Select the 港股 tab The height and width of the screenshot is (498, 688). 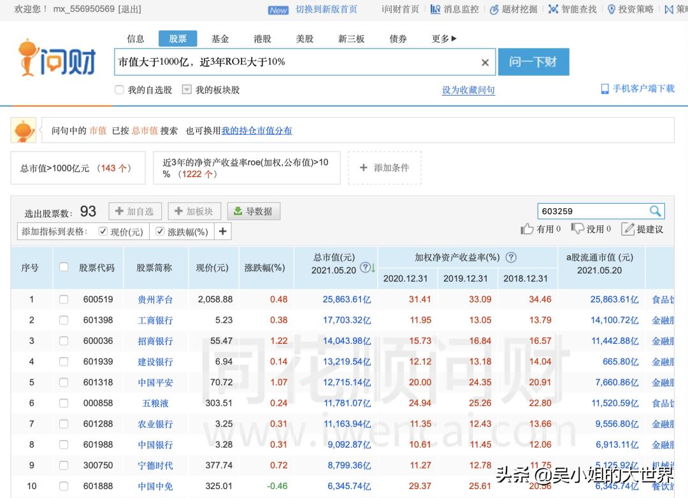point(262,38)
